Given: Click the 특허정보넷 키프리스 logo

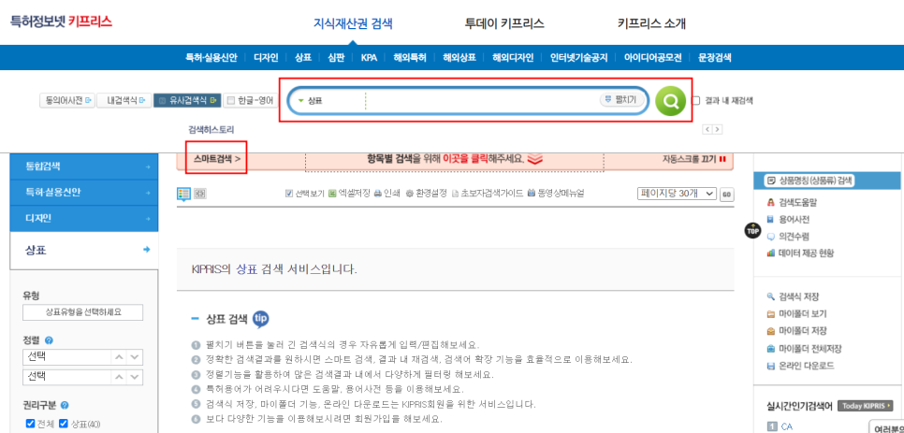Looking at the screenshot, I should (61, 22).
